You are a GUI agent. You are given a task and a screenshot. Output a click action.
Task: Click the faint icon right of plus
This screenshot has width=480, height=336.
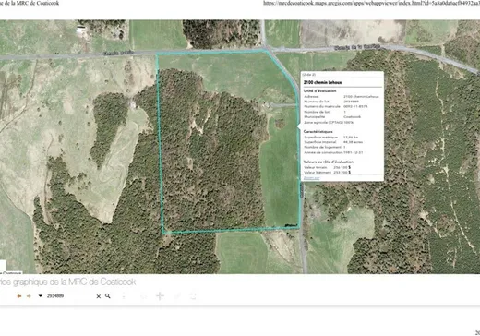pyautogui.click(x=177, y=296)
